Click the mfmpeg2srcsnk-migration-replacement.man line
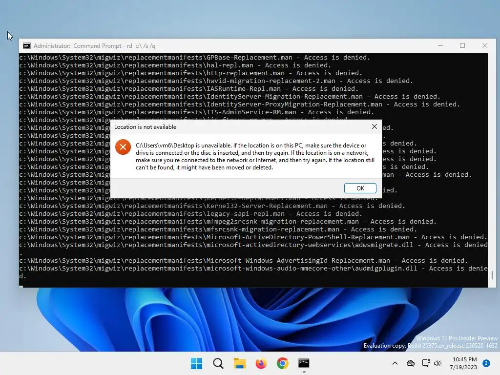This screenshot has width=500, height=375. (228, 221)
